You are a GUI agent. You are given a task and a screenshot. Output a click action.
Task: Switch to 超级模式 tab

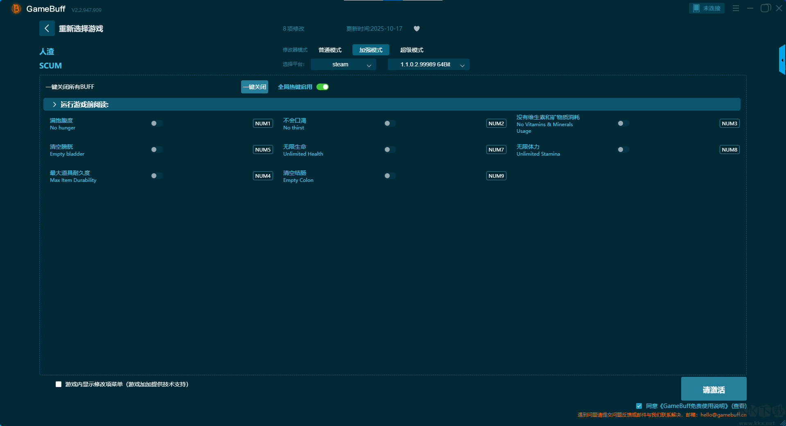coord(411,50)
